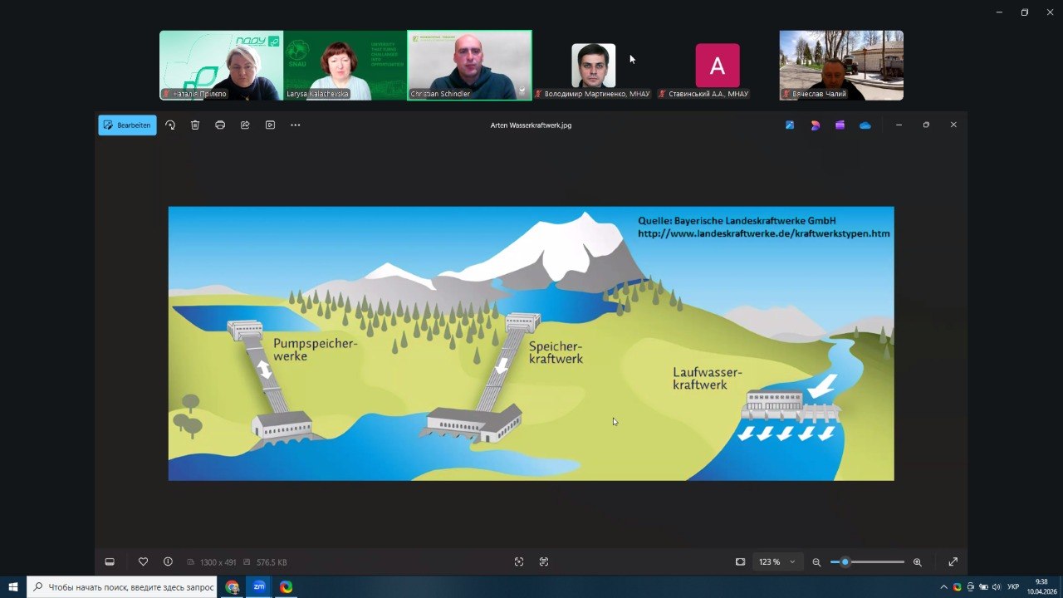Adjust the zoom slider handle
This screenshot has width=1063, height=598.
pyautogui.click(x=845, y=562)
